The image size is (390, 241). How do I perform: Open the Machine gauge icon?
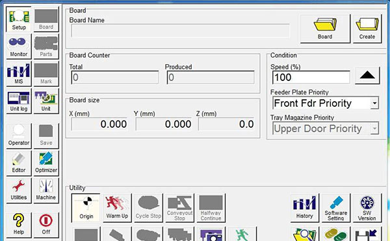point(46,190)
